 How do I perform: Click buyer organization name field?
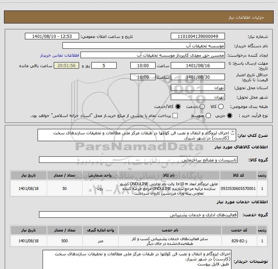point(144,46)
